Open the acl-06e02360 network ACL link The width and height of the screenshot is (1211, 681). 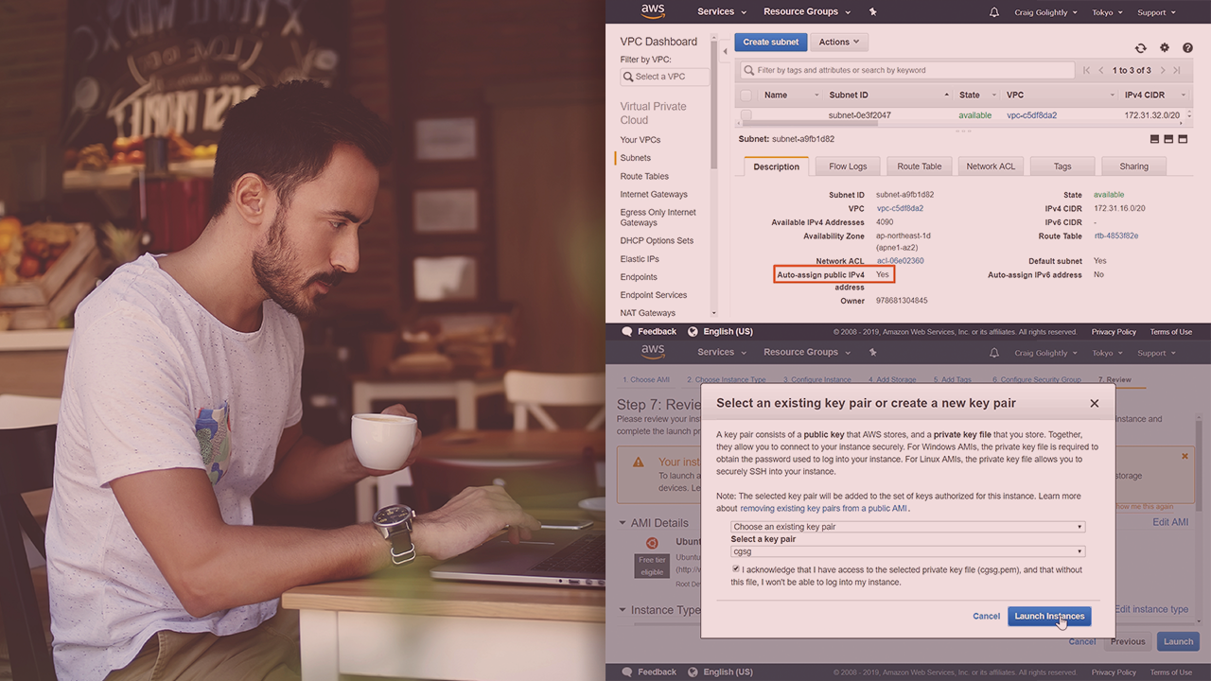[x=901, y=261]
